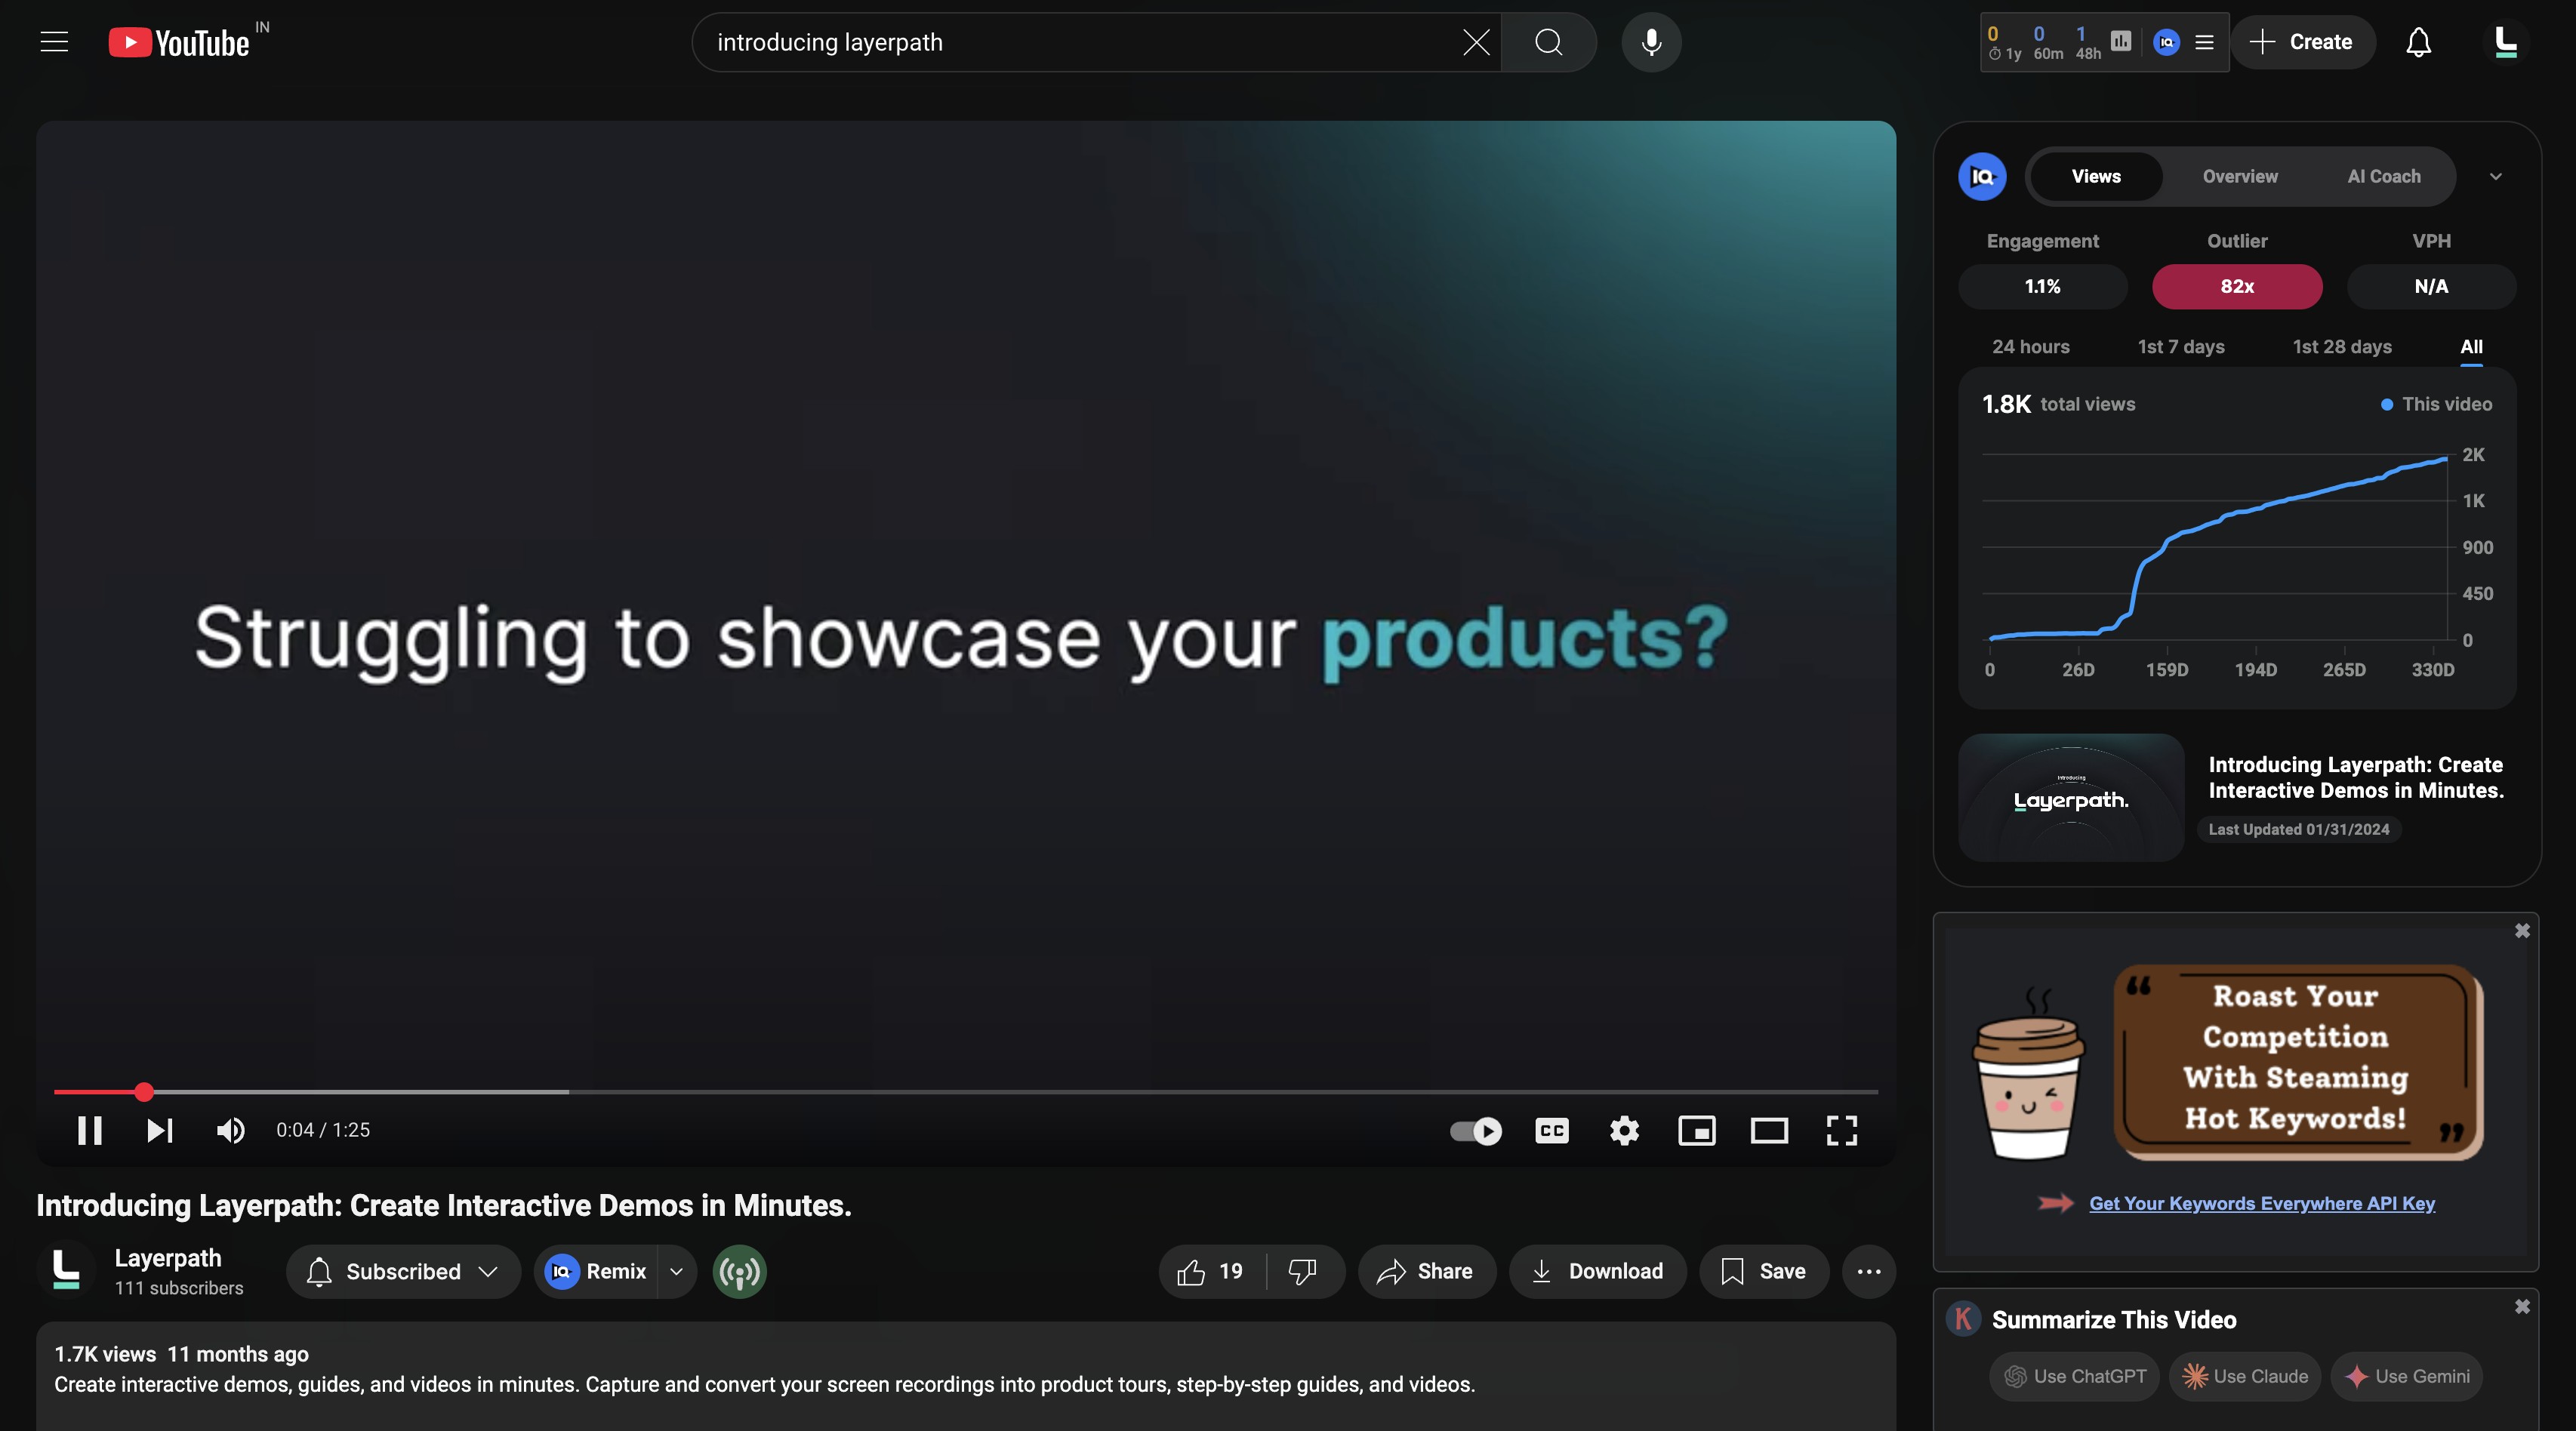Save video to playlist
Image resolution: width=2576 pixels, height=1431 pixels.
(x=1764, y=1271)
